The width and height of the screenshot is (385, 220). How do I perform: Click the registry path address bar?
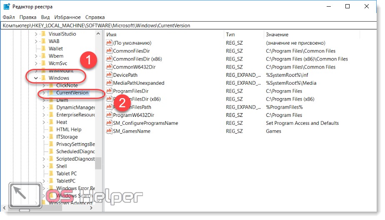192,25
